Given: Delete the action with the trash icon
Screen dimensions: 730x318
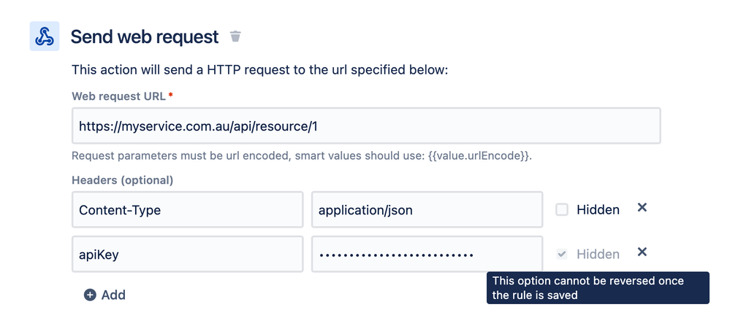Looking at the screenshot, I should click(x=235, y=36).
